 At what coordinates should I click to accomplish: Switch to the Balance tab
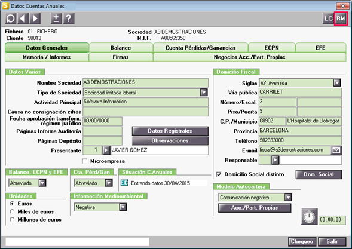pos(121,48)
